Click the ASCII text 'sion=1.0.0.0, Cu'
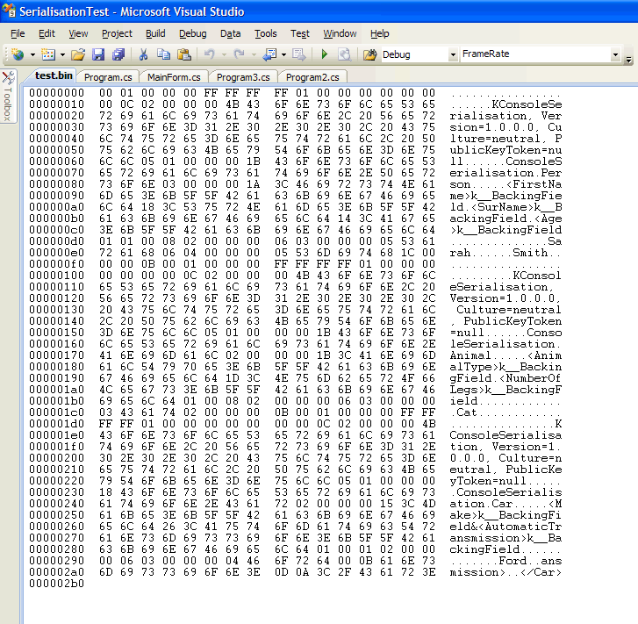 coord(505,127)
